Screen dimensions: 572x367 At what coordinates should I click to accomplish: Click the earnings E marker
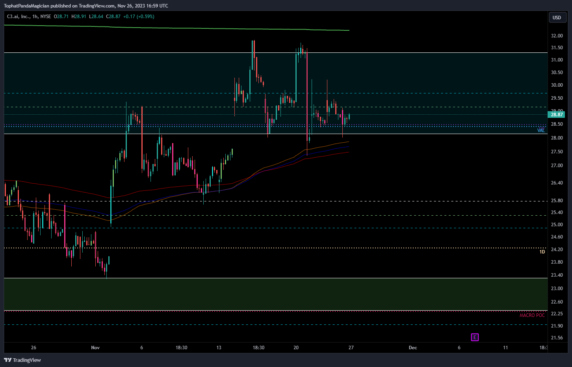[x=475, y=337]
